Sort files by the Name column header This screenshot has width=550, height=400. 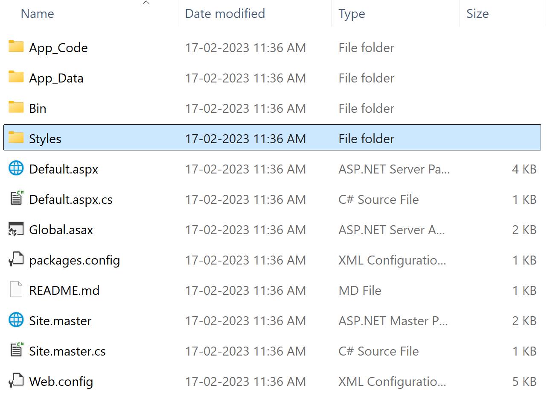[38, 14]
